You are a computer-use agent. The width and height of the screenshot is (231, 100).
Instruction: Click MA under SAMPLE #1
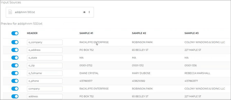(81, 58)
